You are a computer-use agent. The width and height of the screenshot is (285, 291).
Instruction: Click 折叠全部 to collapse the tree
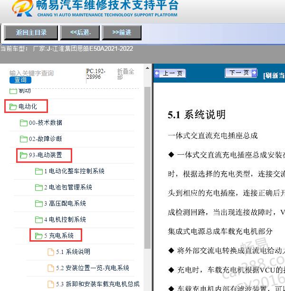[125, 74]
